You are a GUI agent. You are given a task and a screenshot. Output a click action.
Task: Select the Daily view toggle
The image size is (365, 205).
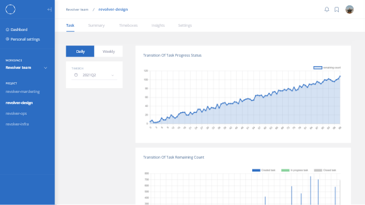click(x=80, y=51)
